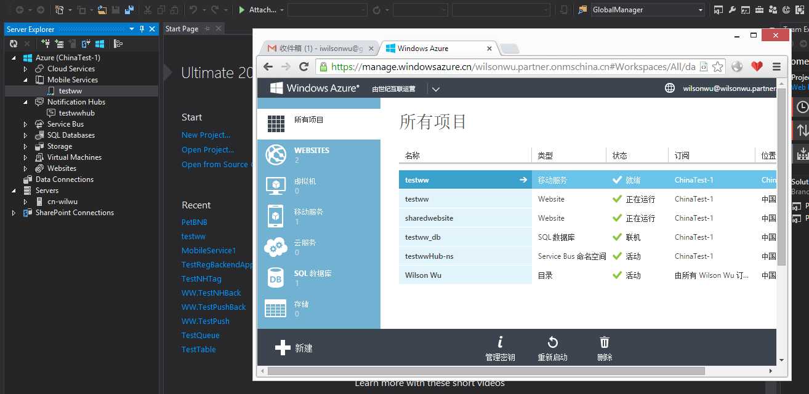
Task: Click 重新启动 to restart the service
Action: 552,349
